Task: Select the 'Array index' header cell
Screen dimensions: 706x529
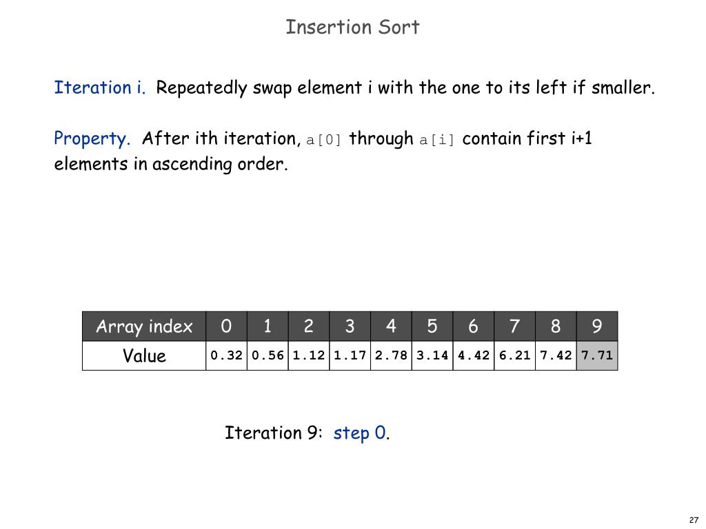Action: tap(144, 326)
